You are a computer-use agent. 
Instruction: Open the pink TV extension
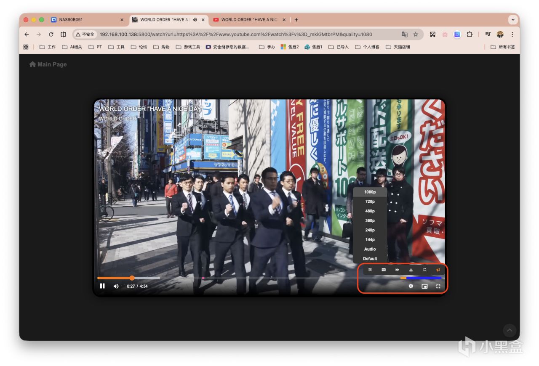click(445, 34)
